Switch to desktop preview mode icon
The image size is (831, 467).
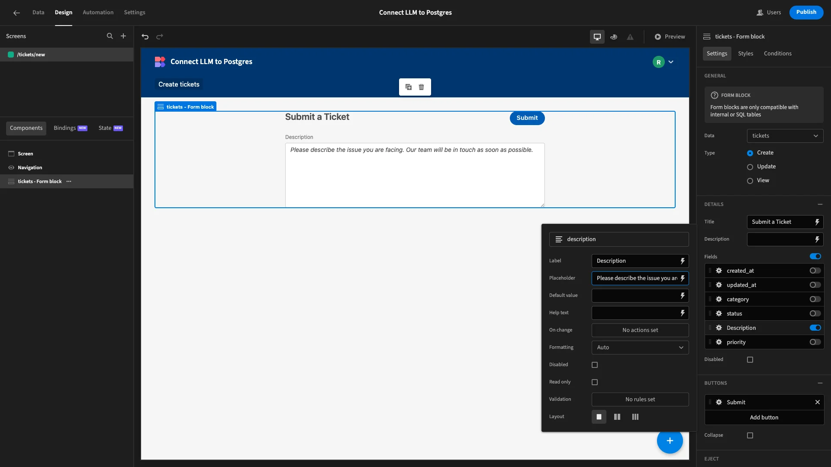click(597, 37)
